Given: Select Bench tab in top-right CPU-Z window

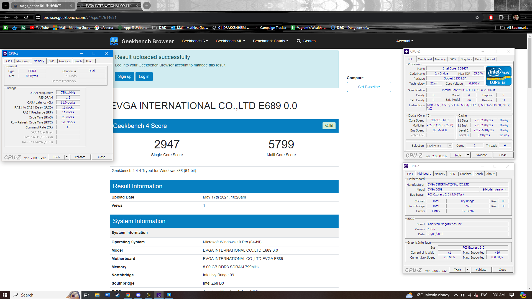Looking at the screenshot, I should point(479,59).
